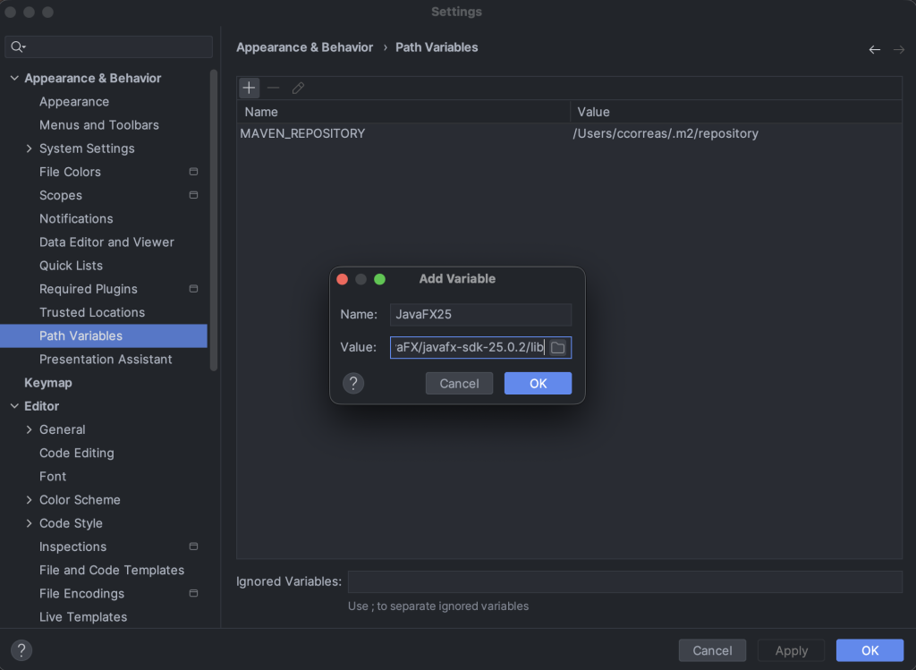This screenshot has height=670, width=916.
Task: Click project-level icon beside Scopes
Action: click(x=193, y=195)
